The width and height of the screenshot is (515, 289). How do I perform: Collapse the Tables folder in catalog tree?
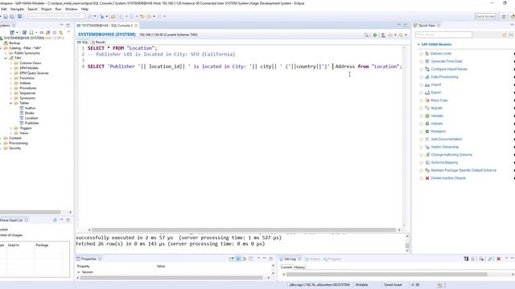(x=10, y=104)
